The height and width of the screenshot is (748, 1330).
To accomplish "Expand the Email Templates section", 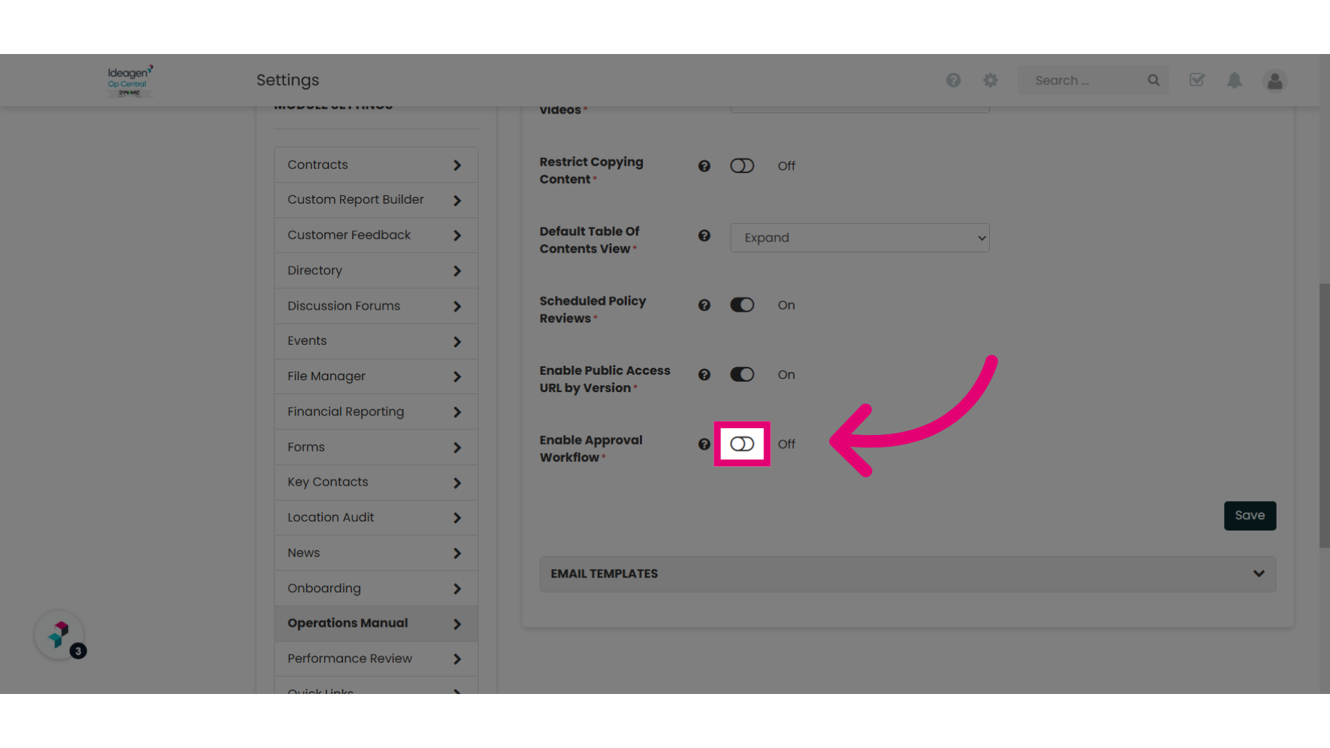I will tap(907, 574).
